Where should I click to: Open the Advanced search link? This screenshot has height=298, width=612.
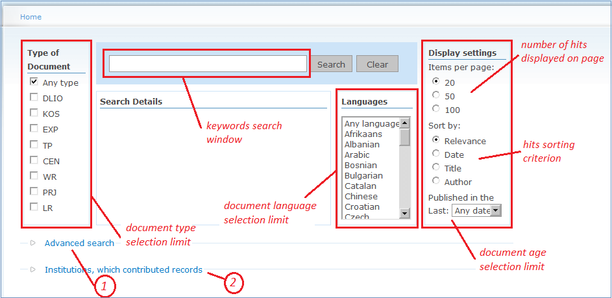pos(80,243)
